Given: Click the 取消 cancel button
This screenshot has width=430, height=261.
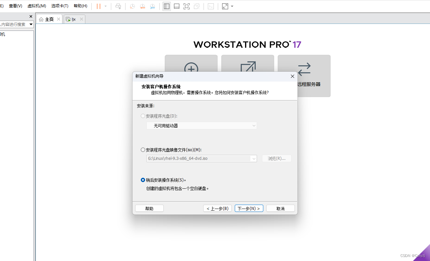Looking at the screenshot, I should coord(281,209).
